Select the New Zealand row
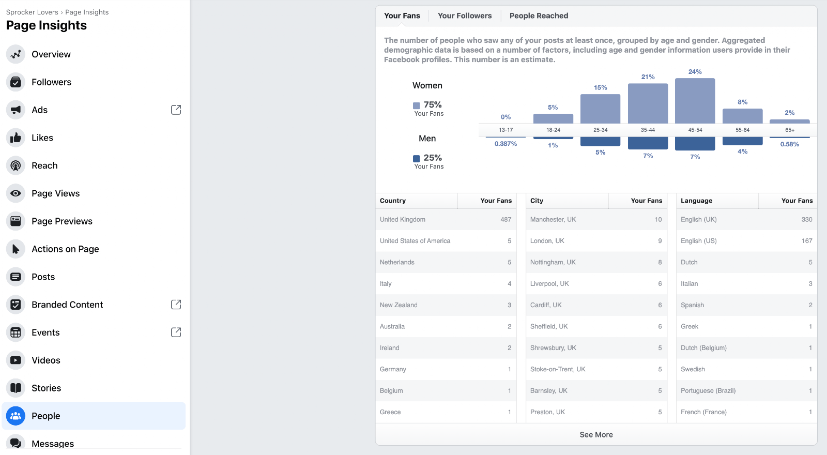This screenshot has width=827, height=455. click(446, 305)
